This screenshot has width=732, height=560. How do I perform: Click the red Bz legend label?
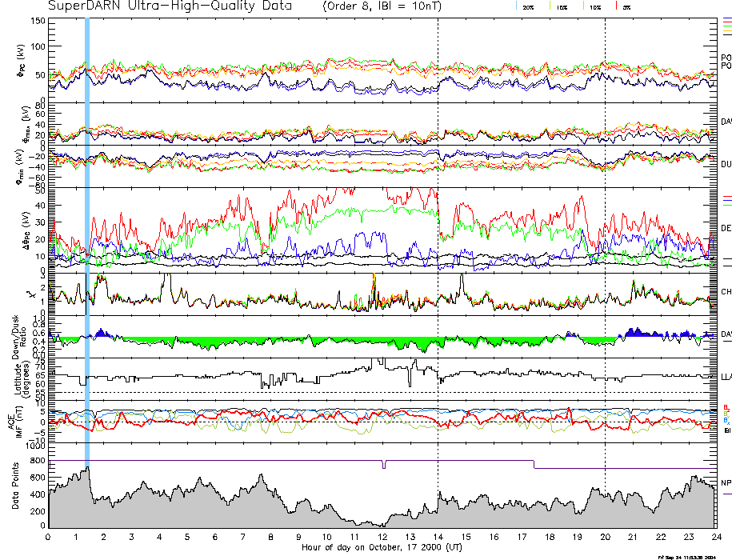click(726, 407)
